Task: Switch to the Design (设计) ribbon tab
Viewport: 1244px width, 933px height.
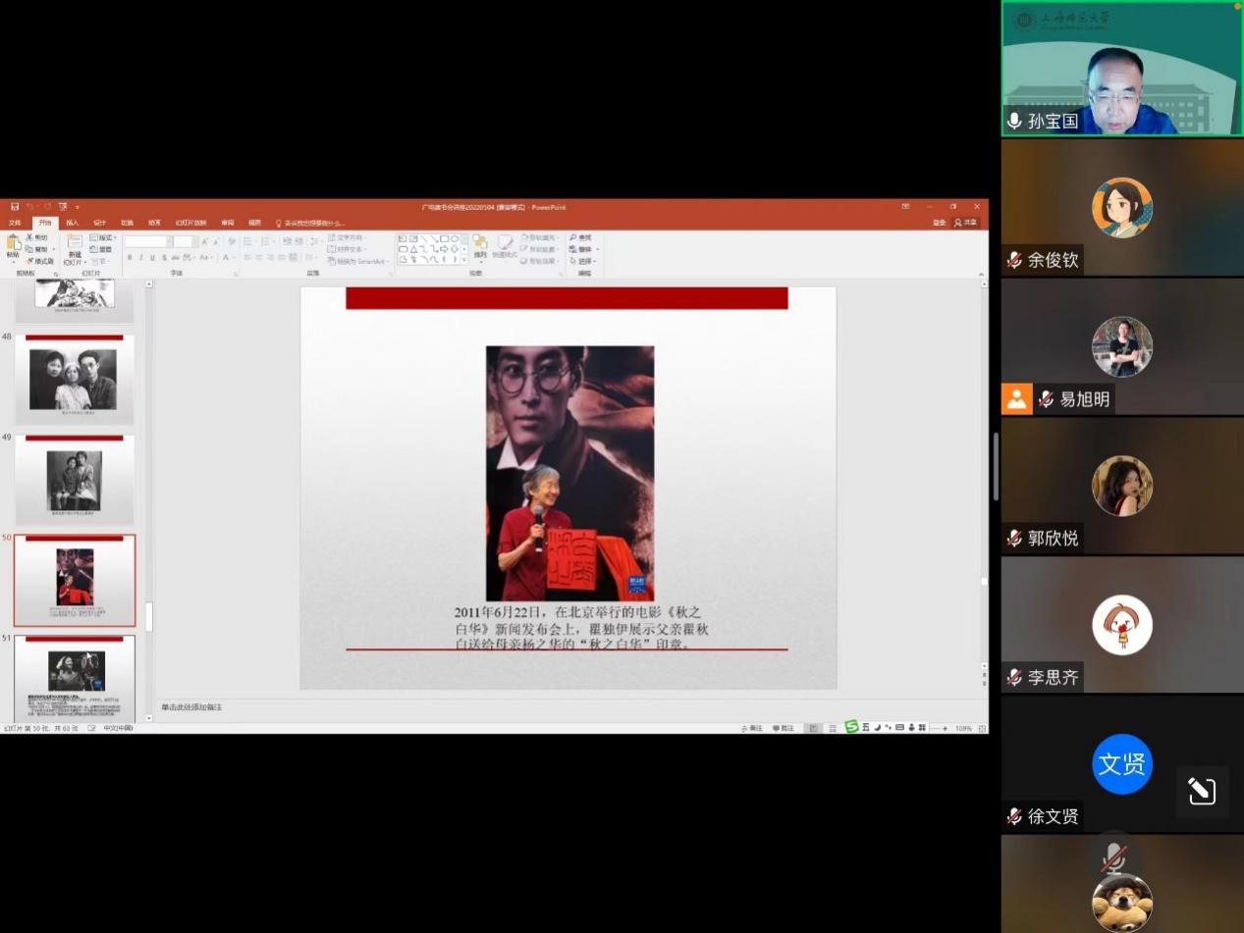Action: pyautogui.click(x=99, y=223)
